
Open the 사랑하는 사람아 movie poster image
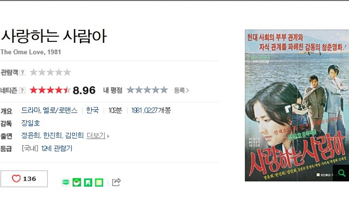click(297, 106)
